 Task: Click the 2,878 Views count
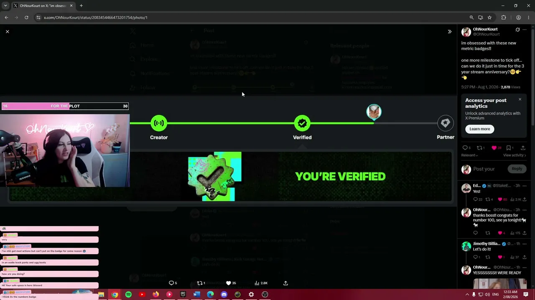pos(510,87)
